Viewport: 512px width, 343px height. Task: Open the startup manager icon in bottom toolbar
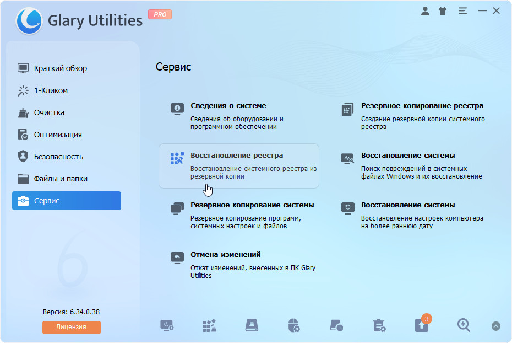pyautogui.click(x=167, y=326)
